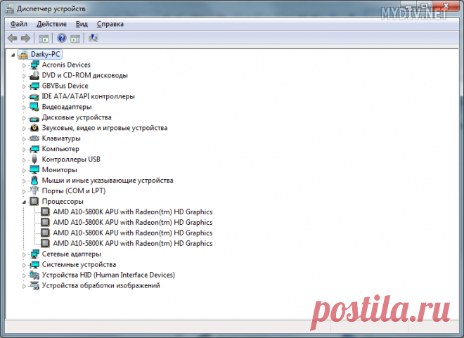Click the Acronis Devices icon
Image resolution: width=464 pixels, height=338 pixels.
34,65
